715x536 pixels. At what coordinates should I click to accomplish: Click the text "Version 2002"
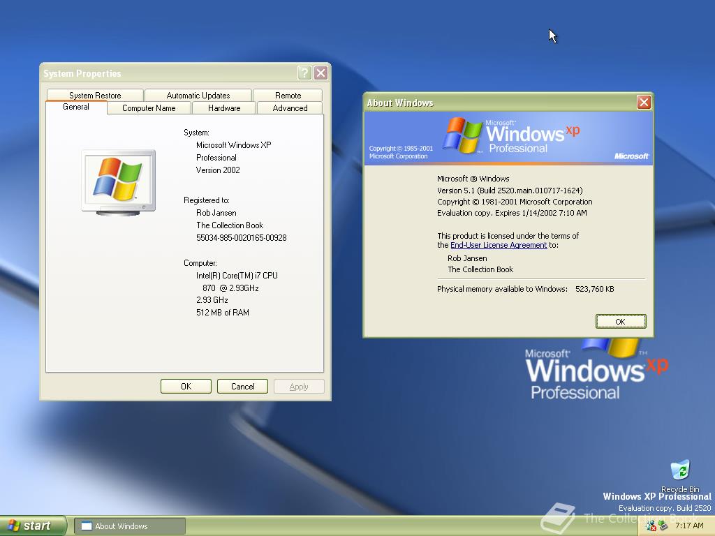[x=218, y=170]
